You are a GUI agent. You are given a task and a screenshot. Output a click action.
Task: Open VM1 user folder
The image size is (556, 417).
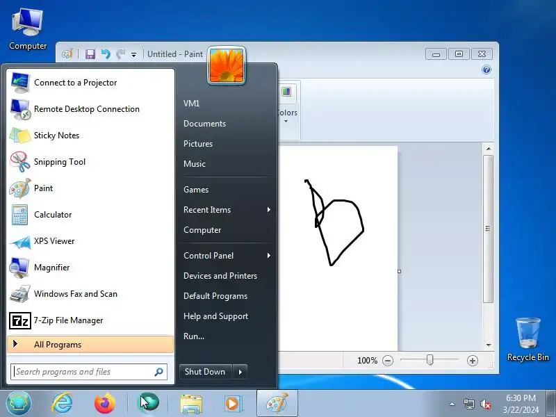(192, 104)
